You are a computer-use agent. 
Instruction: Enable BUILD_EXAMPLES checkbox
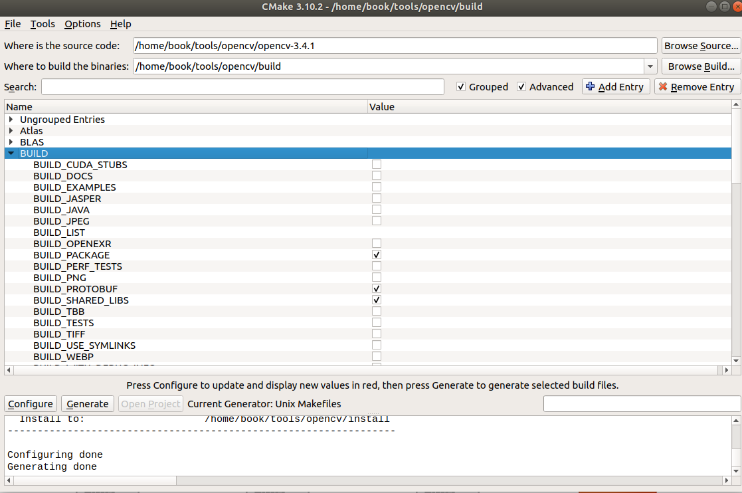[x=377, y=187]
